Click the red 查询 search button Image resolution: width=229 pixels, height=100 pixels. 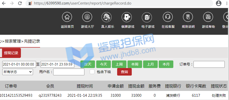click(x=124, y=72)
